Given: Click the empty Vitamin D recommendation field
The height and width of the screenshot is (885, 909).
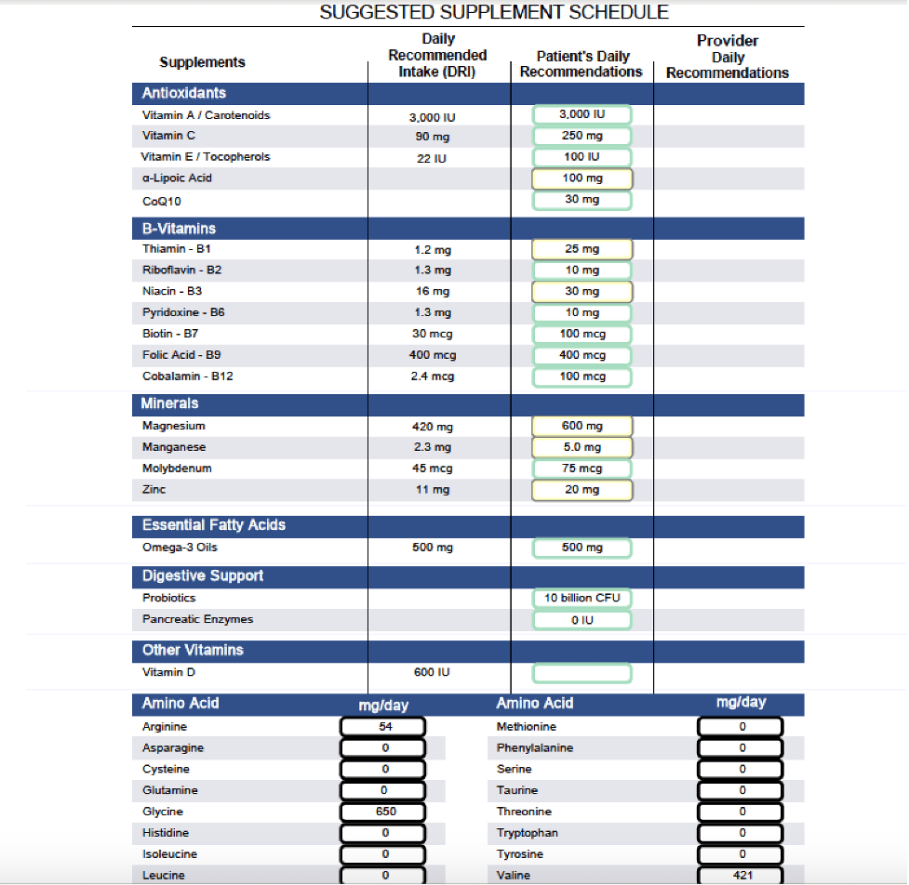Looking at the screenshot, I should click(x=581, y=672).
